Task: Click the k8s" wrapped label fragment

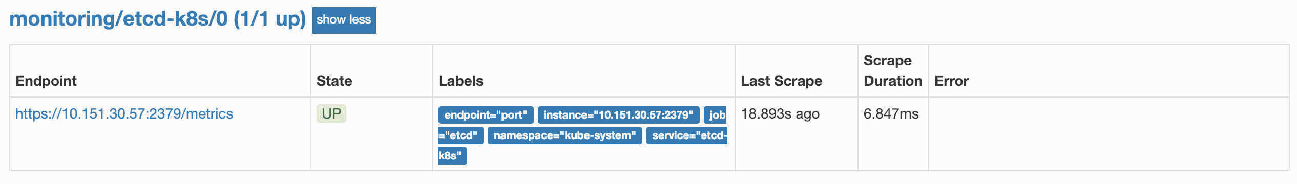Action: [452, 156]
